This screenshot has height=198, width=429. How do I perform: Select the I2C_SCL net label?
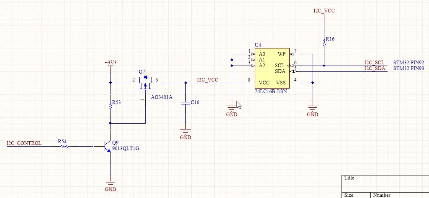[374, 63]
